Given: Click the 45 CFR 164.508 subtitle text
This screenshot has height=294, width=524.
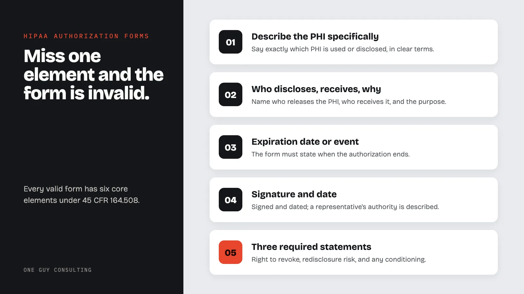Looking at the screenshot, I should tap(82, 194).
